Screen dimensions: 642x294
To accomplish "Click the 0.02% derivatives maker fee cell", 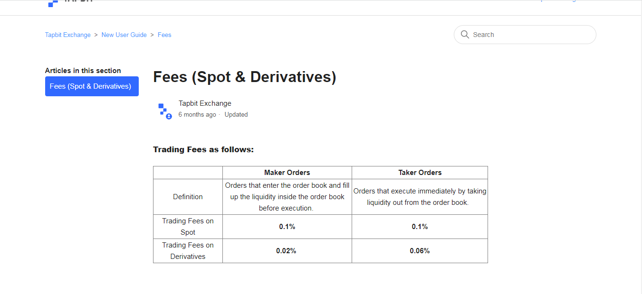I will coord(287,251).
